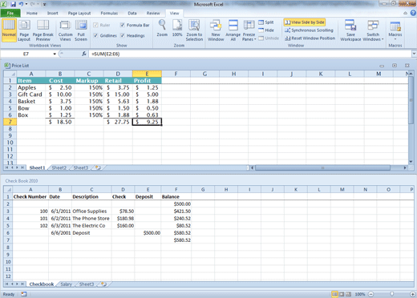Toggle the Gridlines checkbox
This screenshot has height=298, width=417.
[95, 35]
